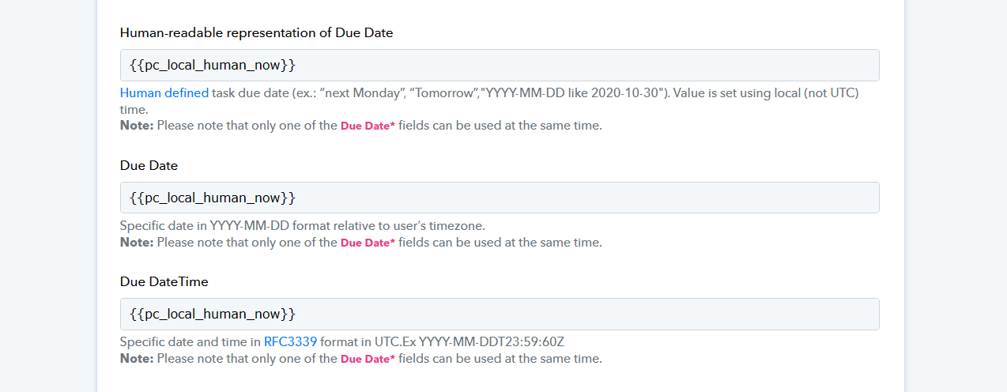Click the Human-readable representation of Due Date input field
This screenshot has height=392, width=1007.
[500, 65]
